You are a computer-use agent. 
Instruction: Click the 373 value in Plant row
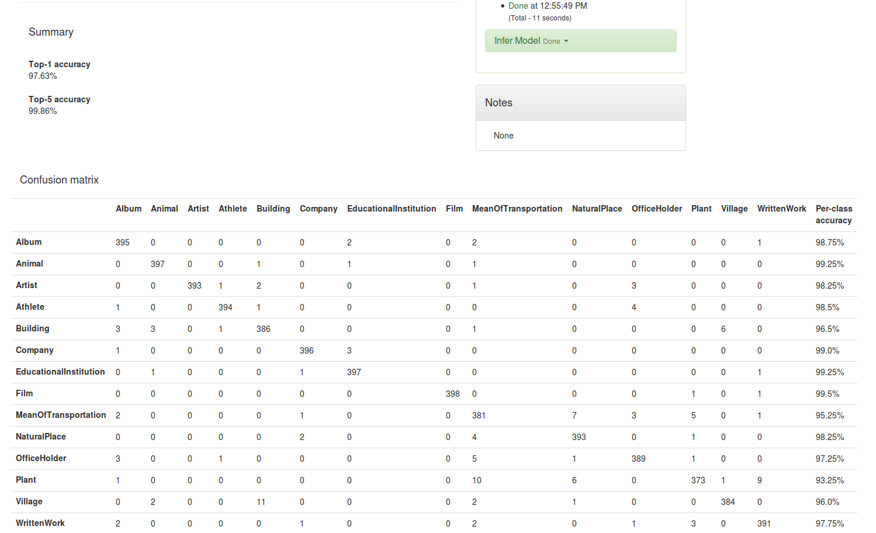[x=698, y=480]
